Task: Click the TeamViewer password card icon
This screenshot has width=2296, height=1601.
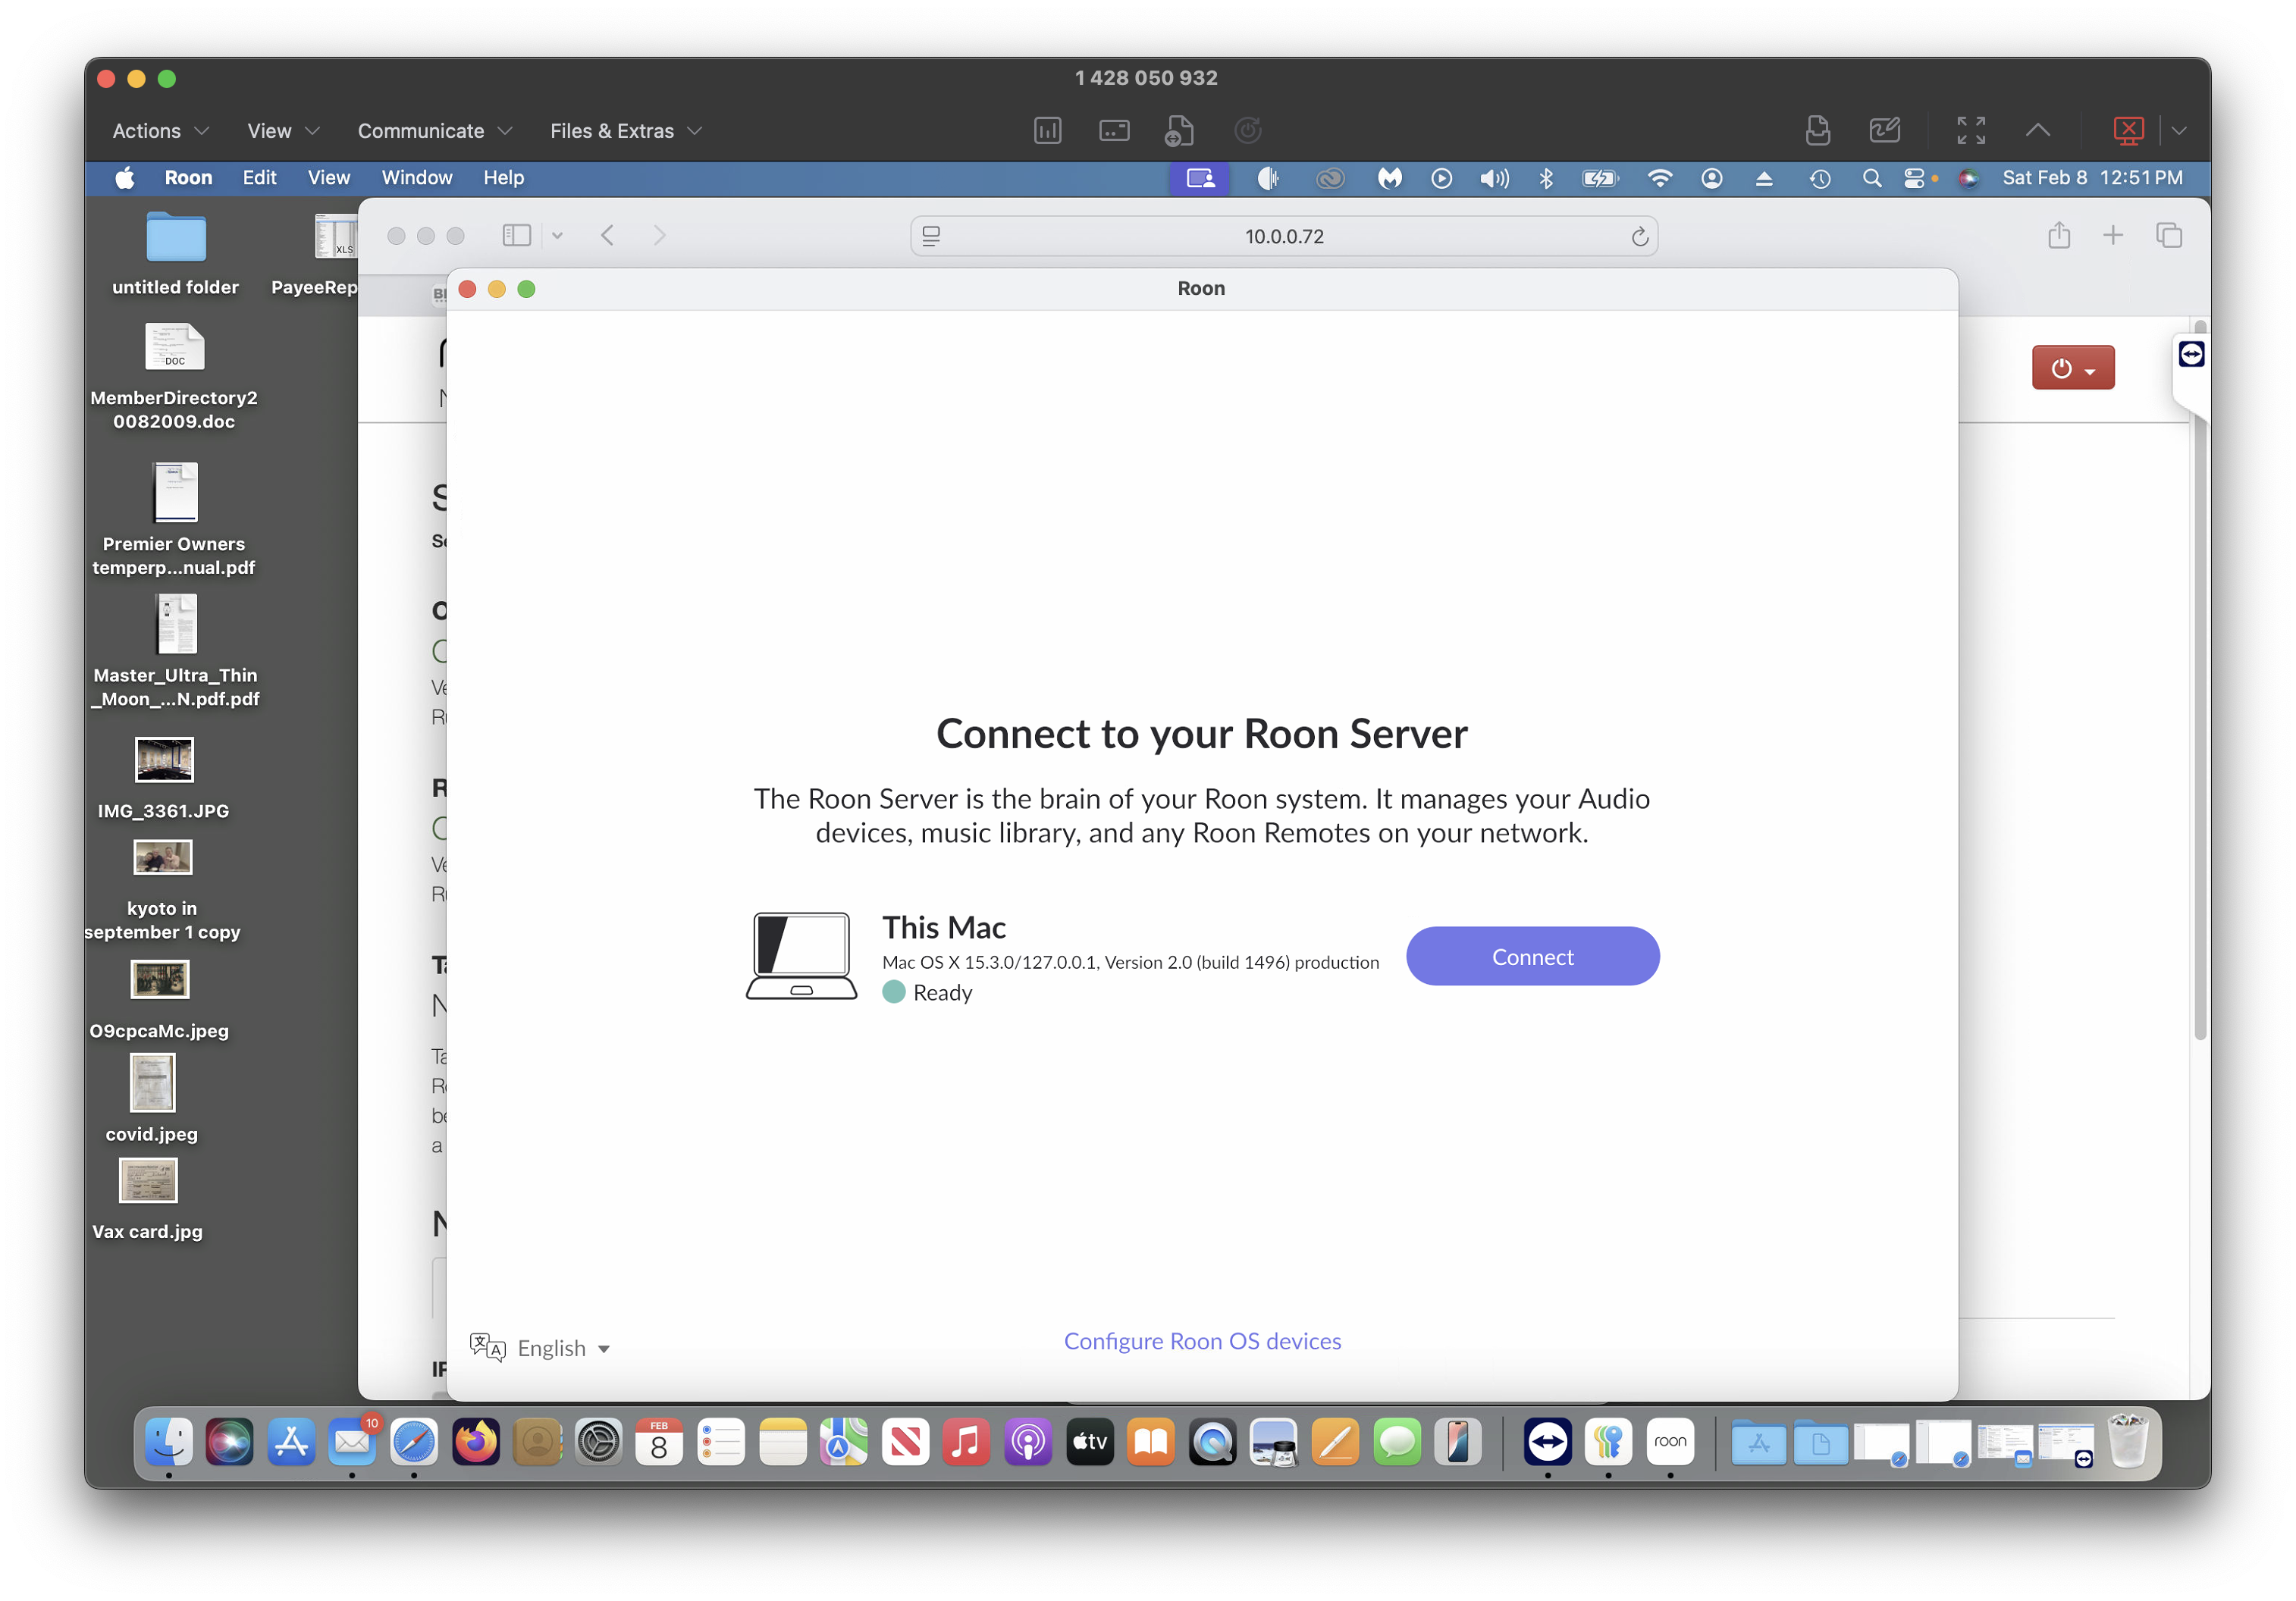Action: (1114, 130)
